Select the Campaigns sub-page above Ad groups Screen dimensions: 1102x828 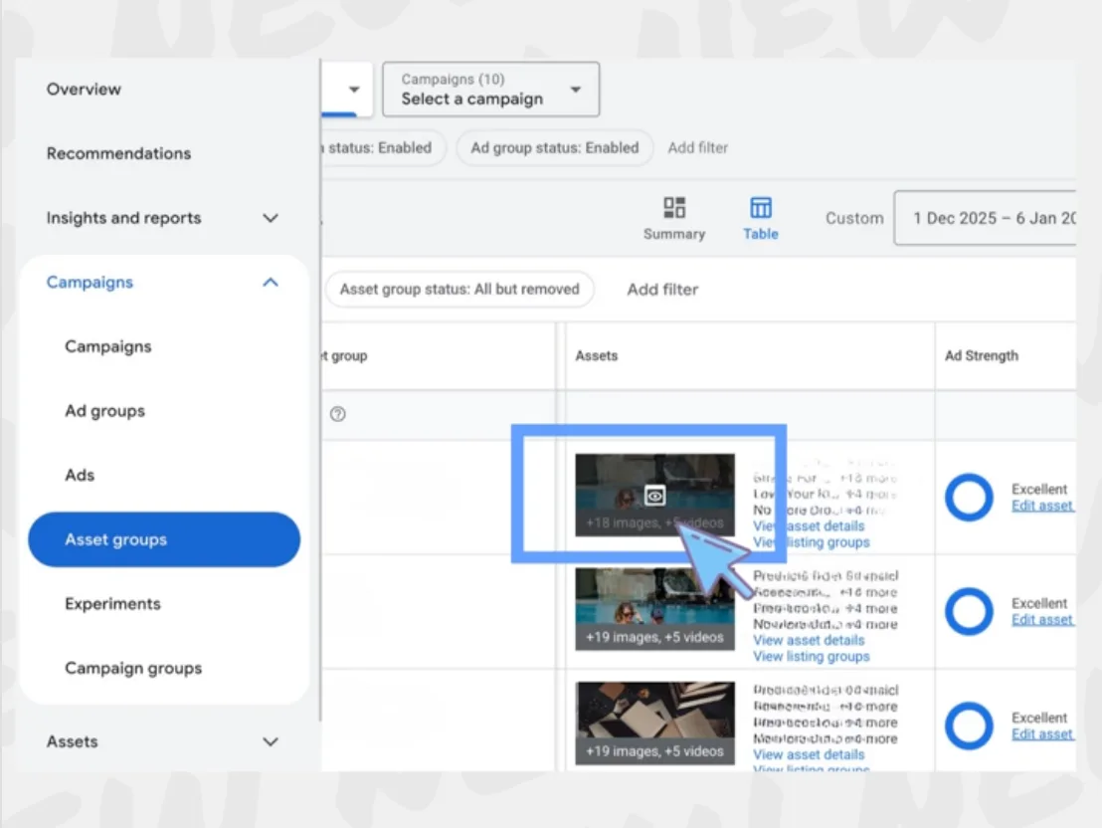click(108, 346)
